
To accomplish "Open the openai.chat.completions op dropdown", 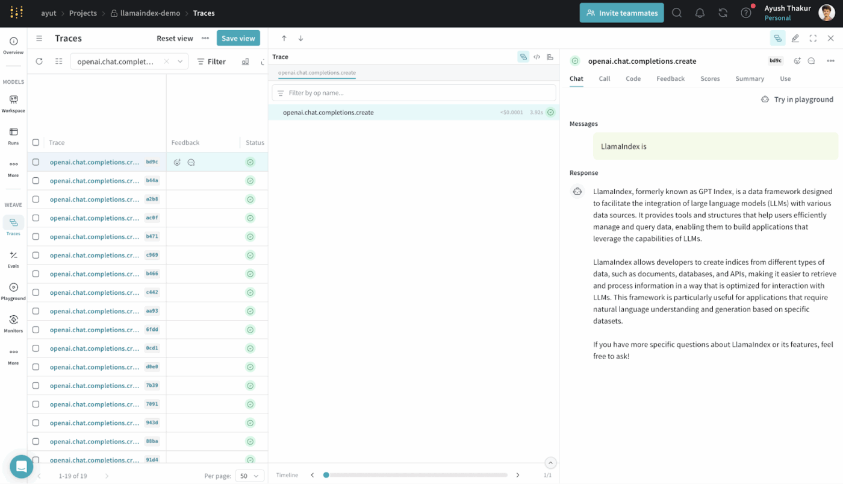I will (x=179, y=61).
